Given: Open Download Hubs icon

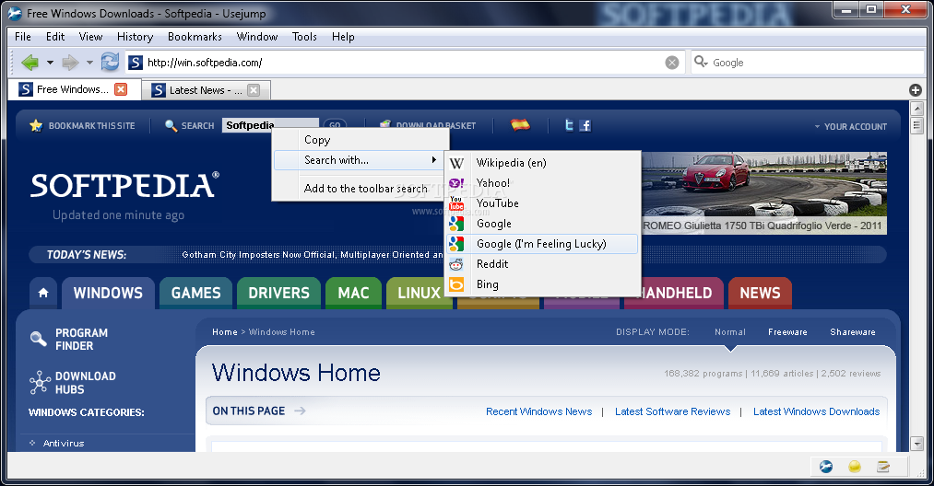Looking at the screenshot, I should (x=40, y=383).
